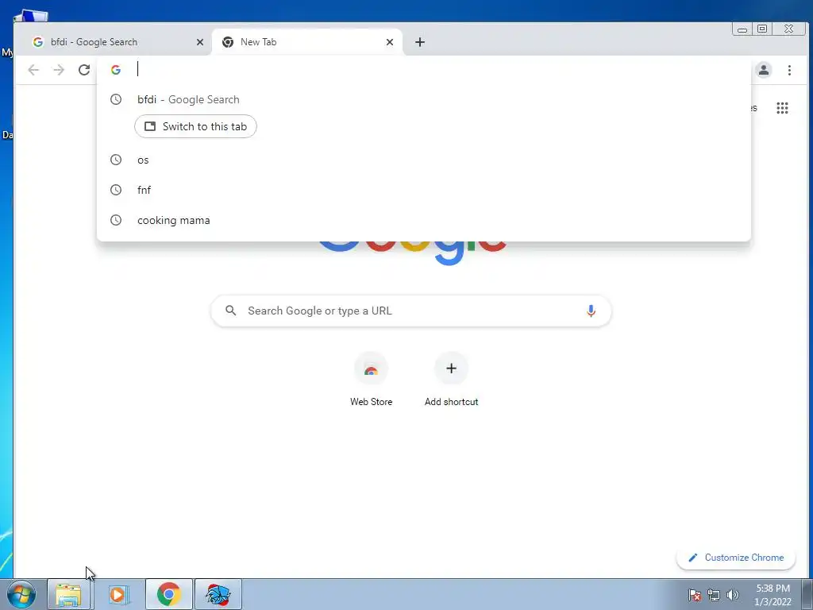Open the volume speaker tray icon
This screenshot has width=813, height=610.
[x=733, y=595]
